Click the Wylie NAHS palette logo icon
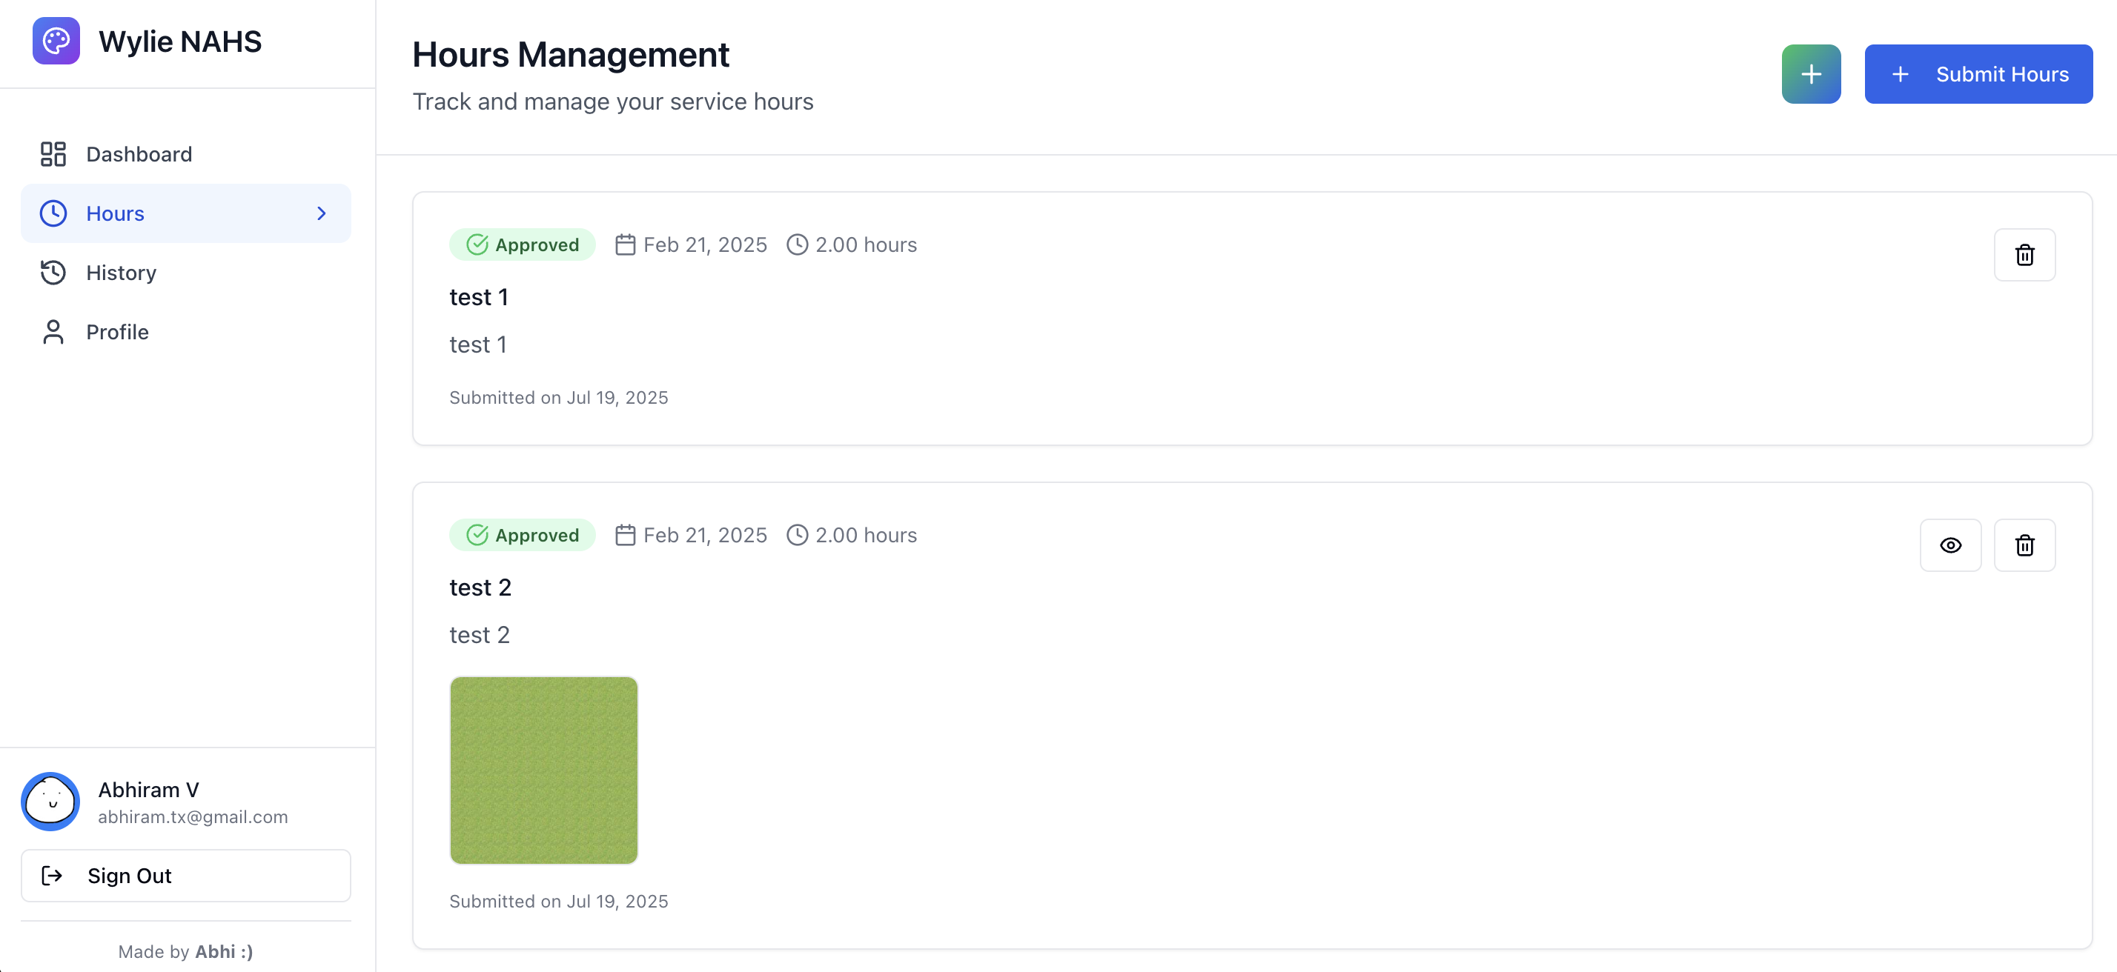Screen dimensions: 2117x972 click(x=55, y=40)
